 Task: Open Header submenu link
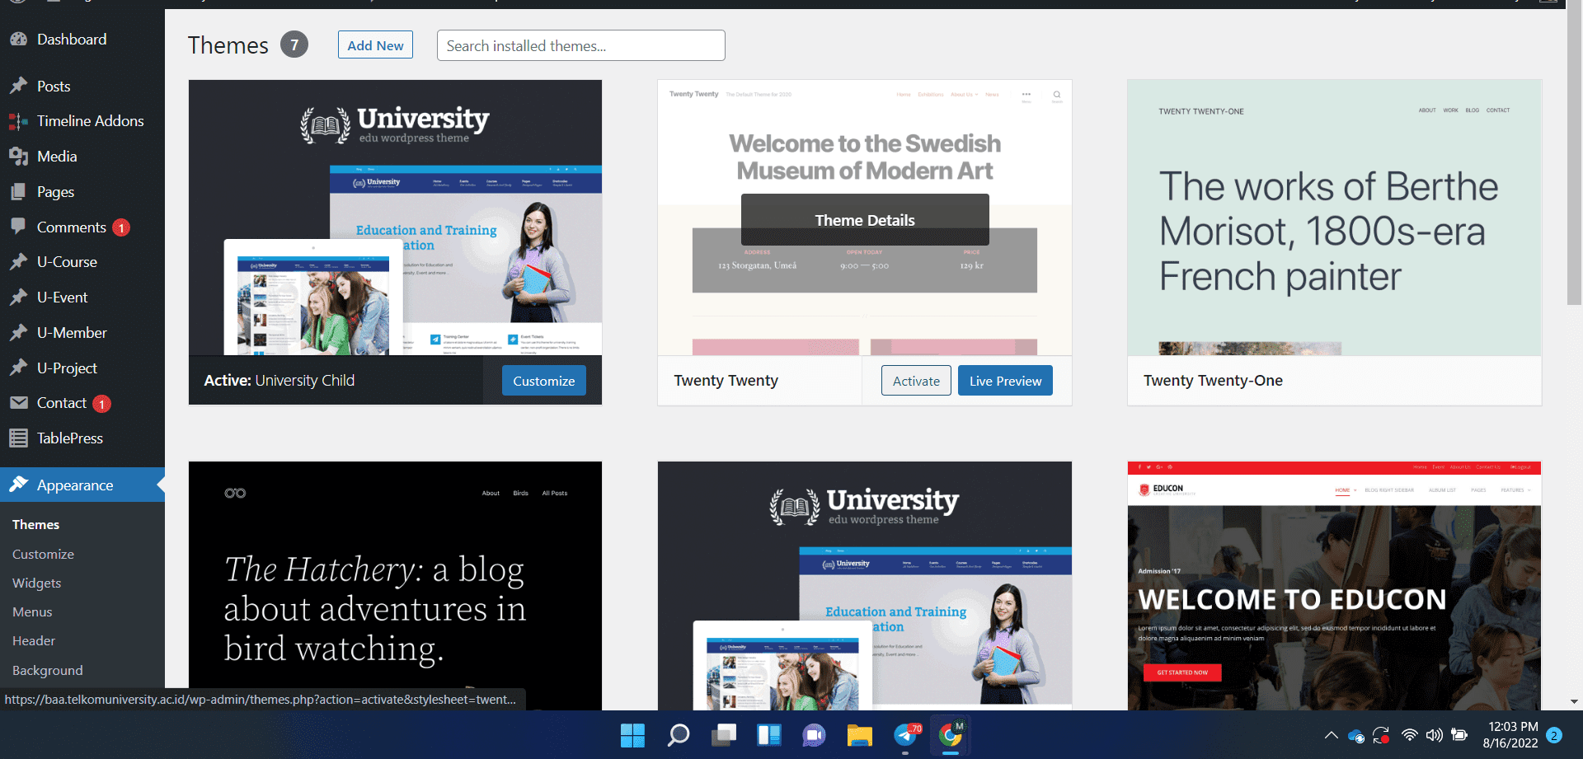34,641
